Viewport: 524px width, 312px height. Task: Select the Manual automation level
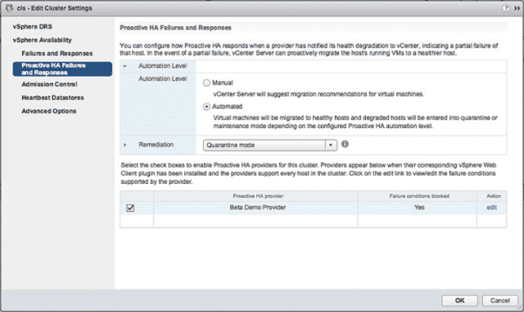coord(206,83)
